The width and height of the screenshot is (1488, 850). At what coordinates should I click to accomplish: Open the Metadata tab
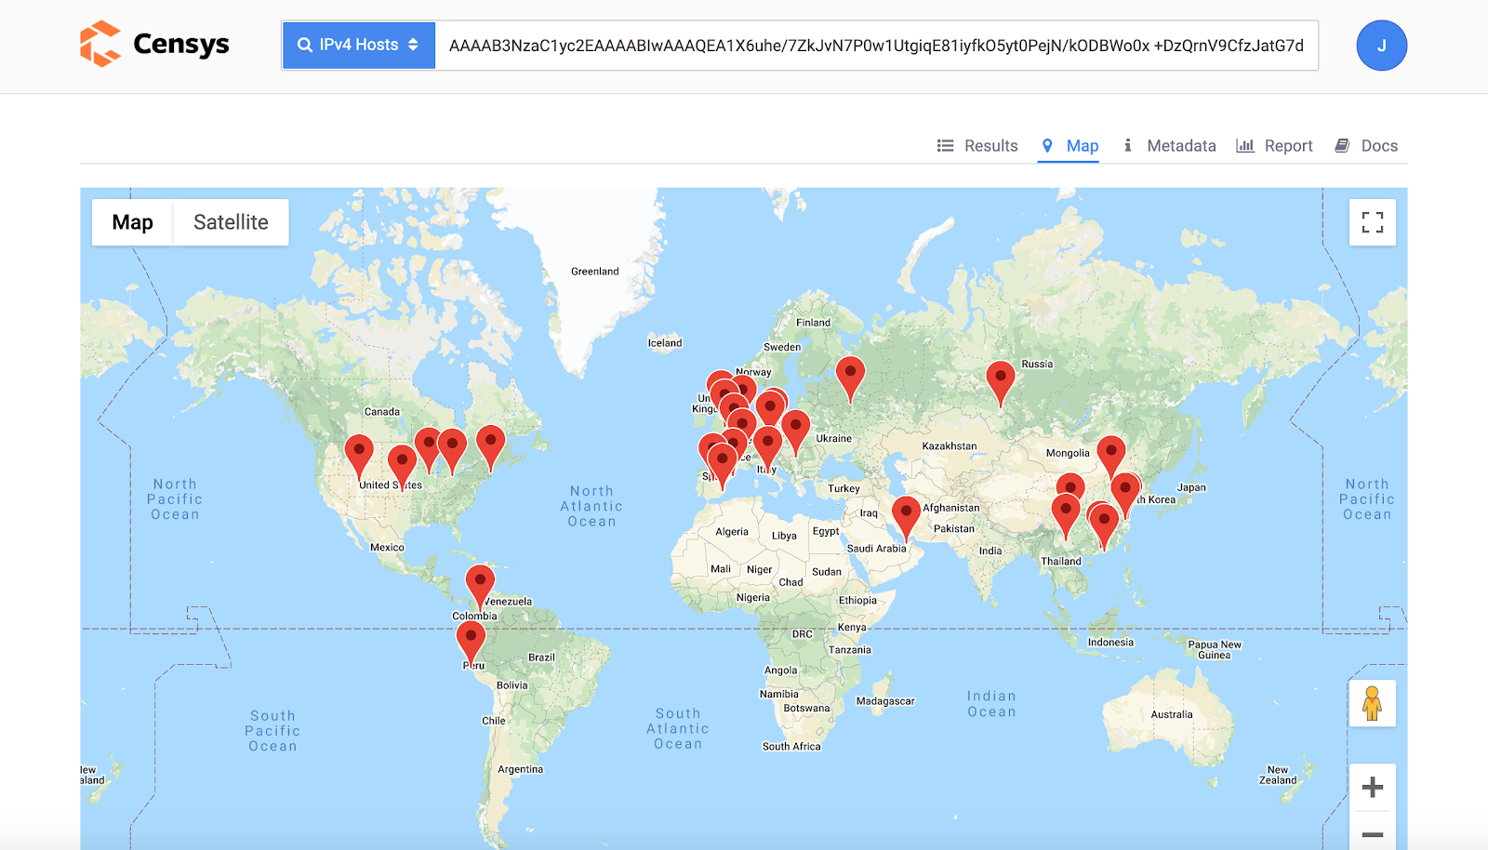(1170, 146)
